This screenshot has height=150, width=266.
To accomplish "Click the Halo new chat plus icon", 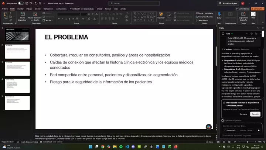I will (247, 34).
